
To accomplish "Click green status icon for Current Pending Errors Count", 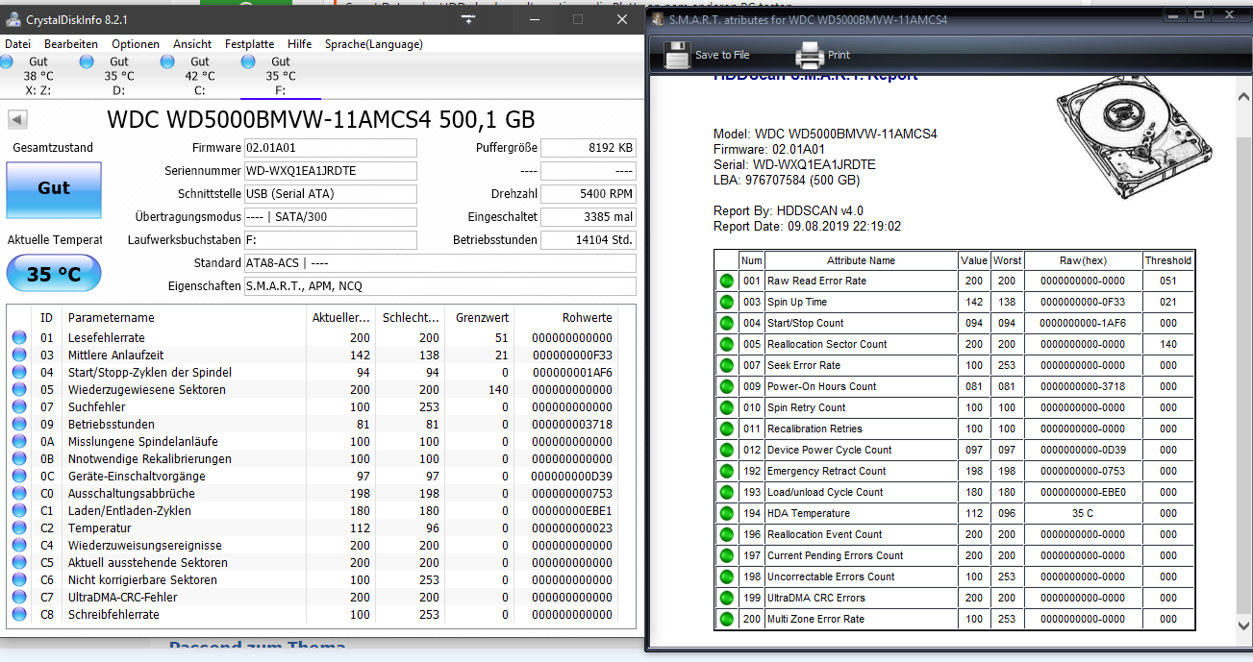I will click(x=726, y=555).
